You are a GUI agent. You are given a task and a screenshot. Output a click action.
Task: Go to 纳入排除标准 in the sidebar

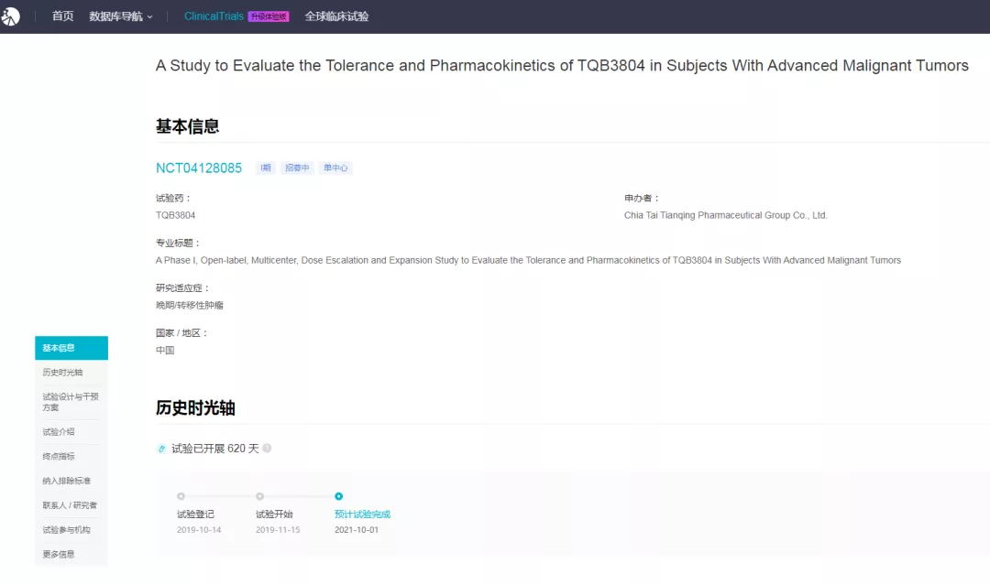pos(66,481)
